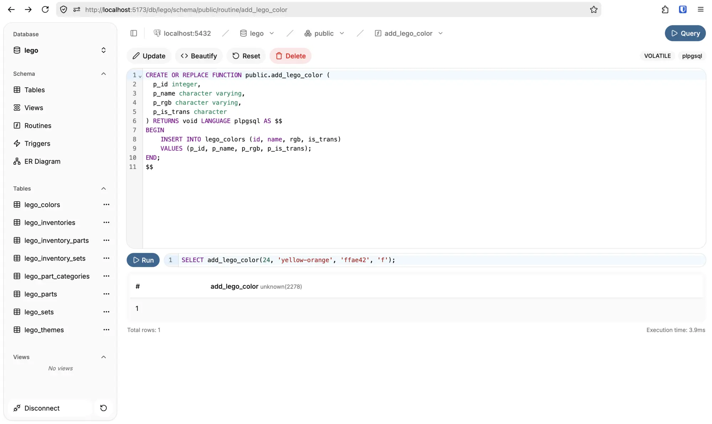Reset the editor changes
Viewport: 712px width, 424px height.
(x=246, y=56)
